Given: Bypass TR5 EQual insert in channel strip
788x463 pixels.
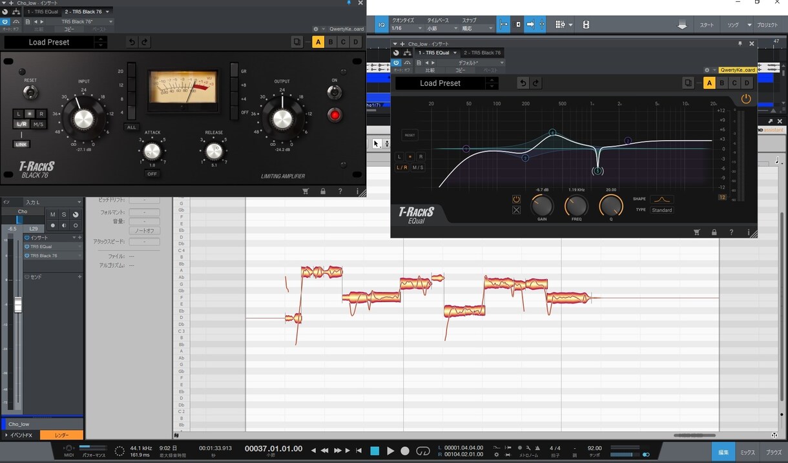Looking at the screenshot, I should pyautogui.click(x=27, y=247).
